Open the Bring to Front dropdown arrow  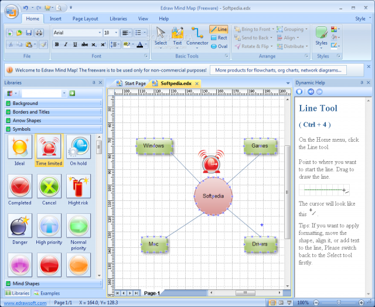[x=273, y=29]
